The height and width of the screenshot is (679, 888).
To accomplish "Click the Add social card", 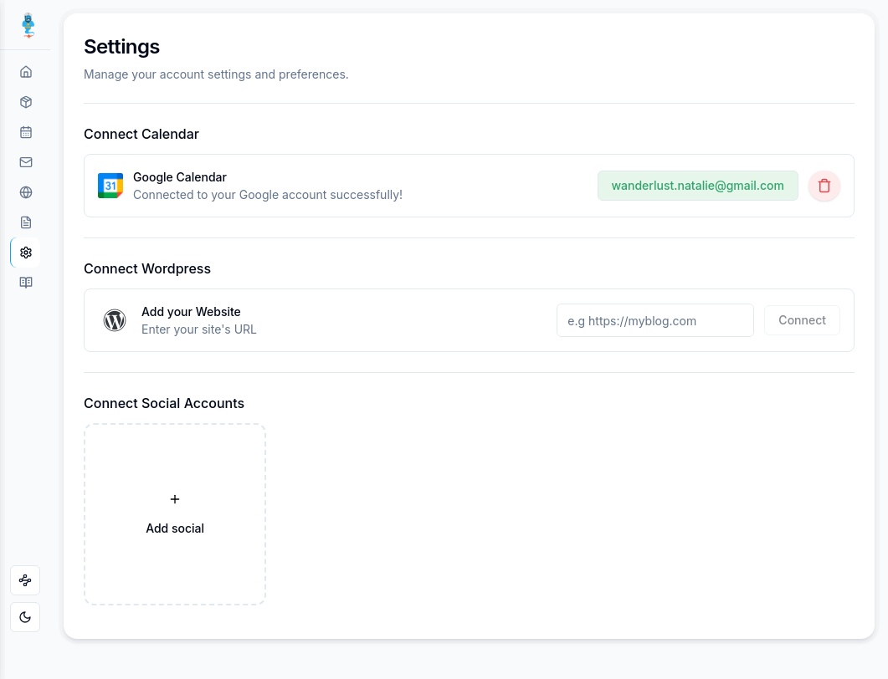I will tap(175, 514).
